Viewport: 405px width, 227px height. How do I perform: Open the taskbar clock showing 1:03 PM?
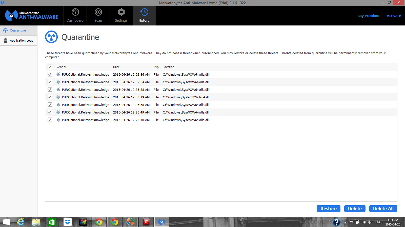pos(393,222)
